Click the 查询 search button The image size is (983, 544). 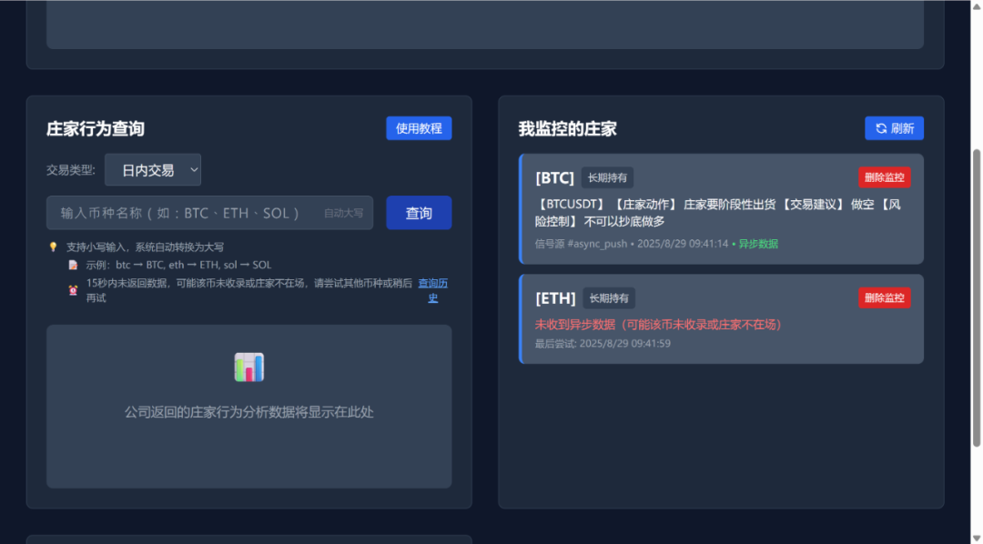click(419, 213)
